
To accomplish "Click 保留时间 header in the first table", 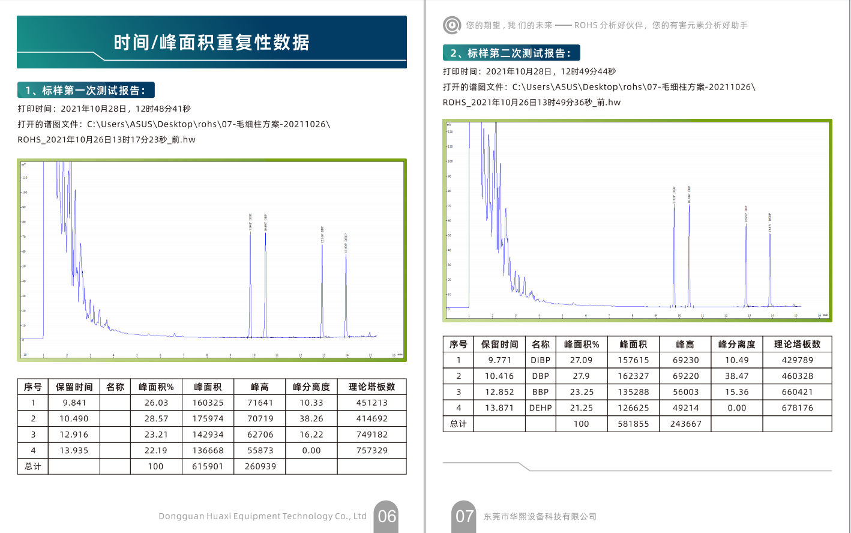I will 74,387.
